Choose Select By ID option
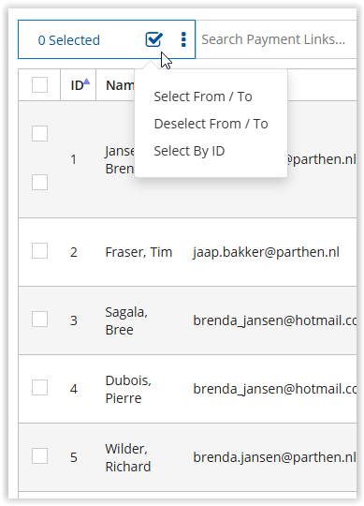The image size is (364, 506). click(x=189, y=151)
